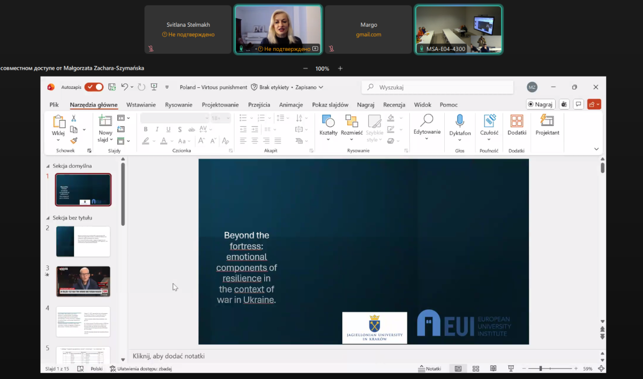Adjust the zoom slider in status bar
The image size is (643, 379).
541,369
